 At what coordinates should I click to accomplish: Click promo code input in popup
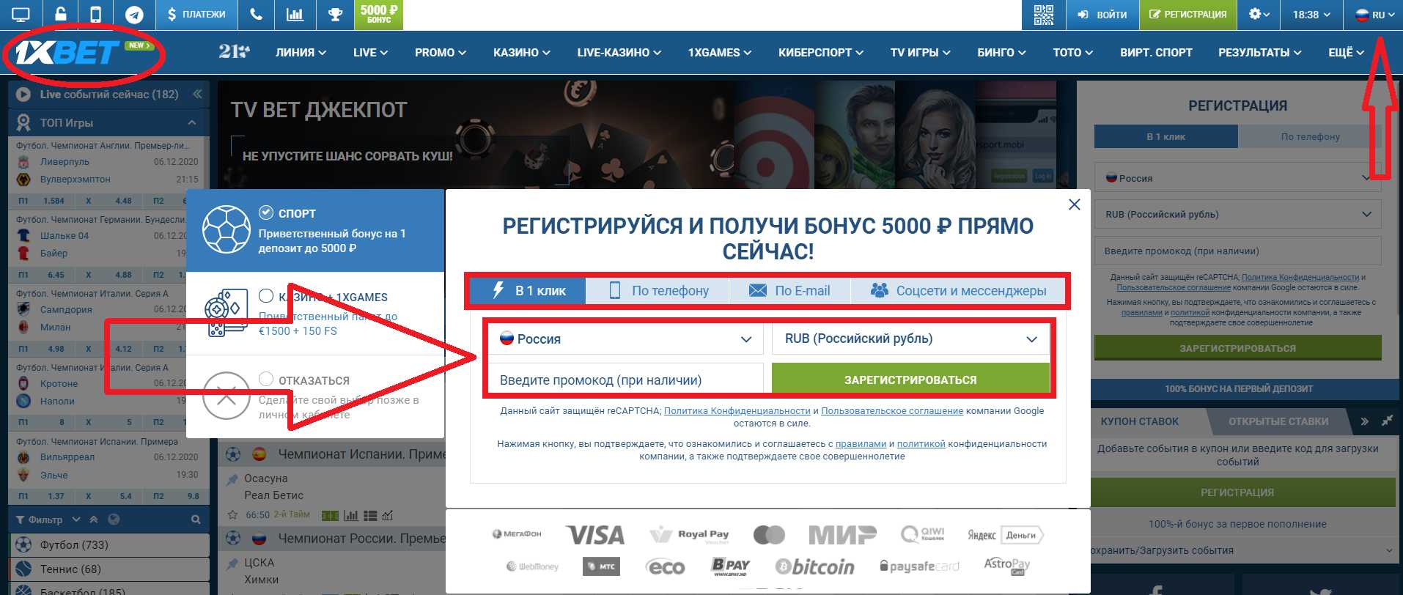click(625, 380)
